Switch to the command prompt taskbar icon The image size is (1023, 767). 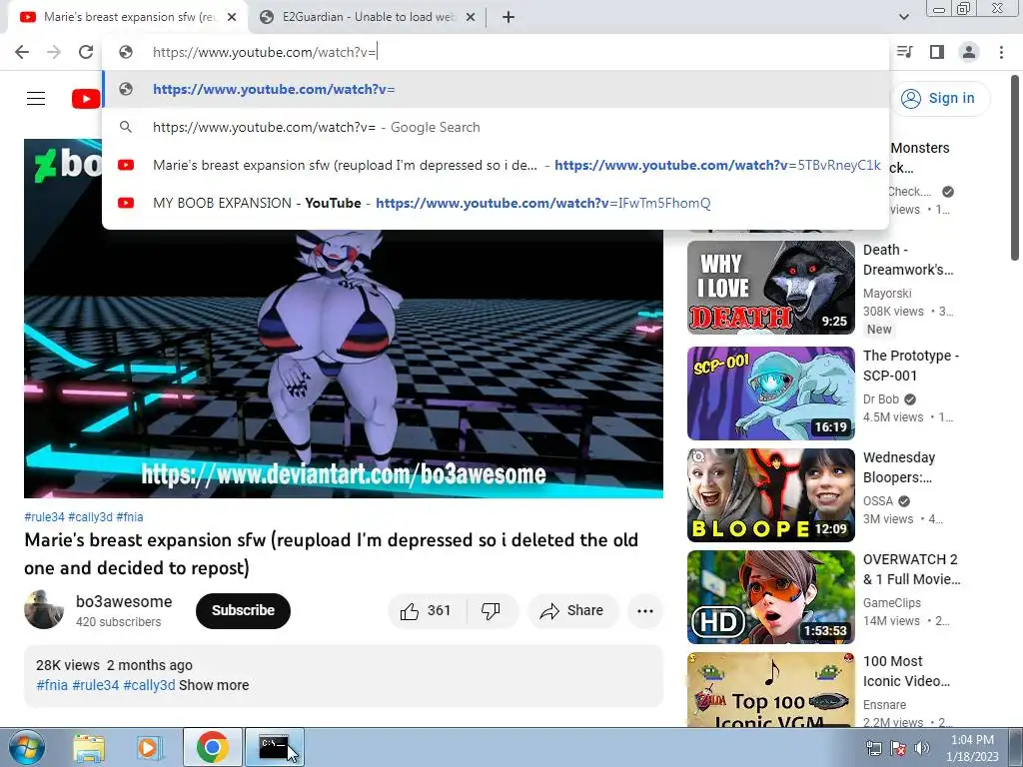point(274,747)
